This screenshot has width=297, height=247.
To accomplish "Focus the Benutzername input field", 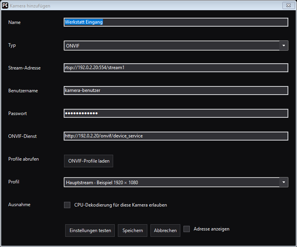I will coord(176,90).
